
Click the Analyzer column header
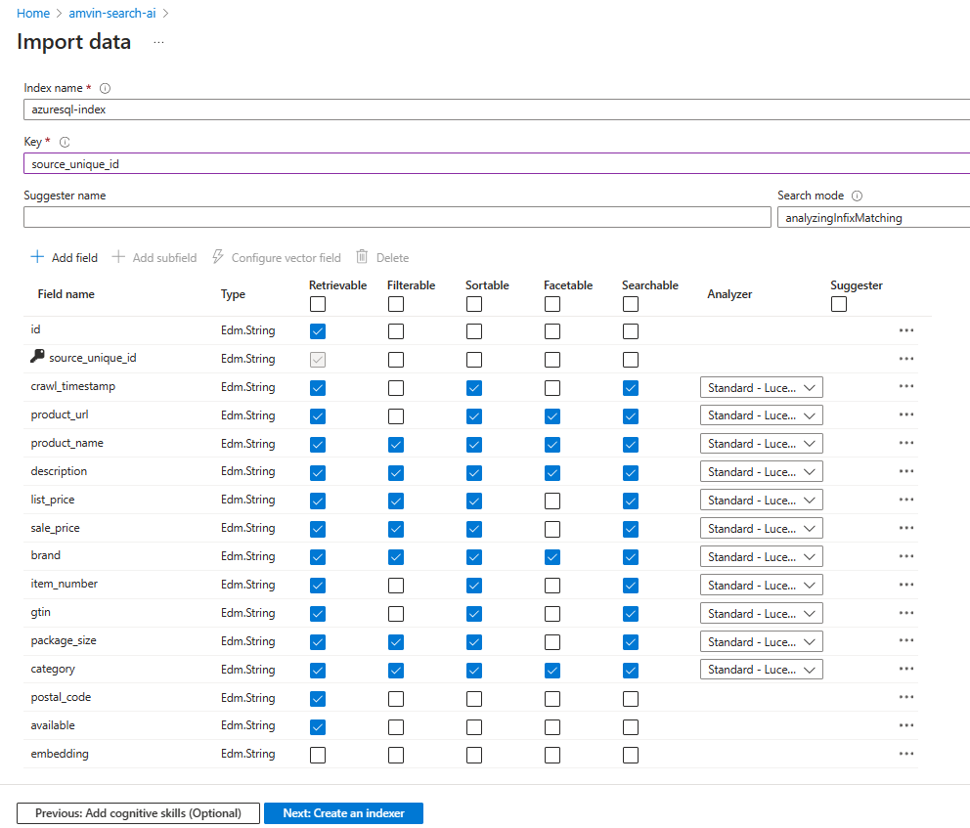click(730, 294)
